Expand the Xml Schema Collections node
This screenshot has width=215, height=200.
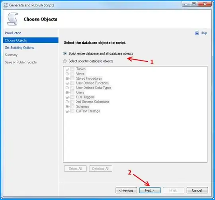(67, 102)
